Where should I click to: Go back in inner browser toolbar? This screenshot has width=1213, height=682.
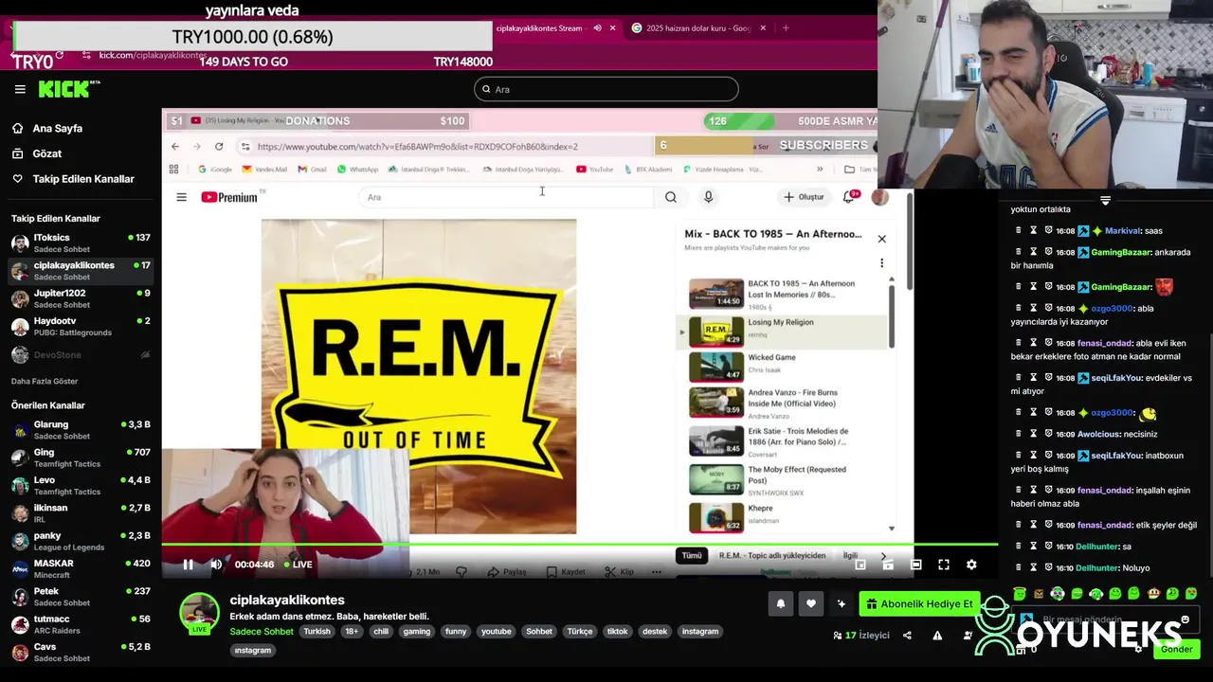pos(175,147)
